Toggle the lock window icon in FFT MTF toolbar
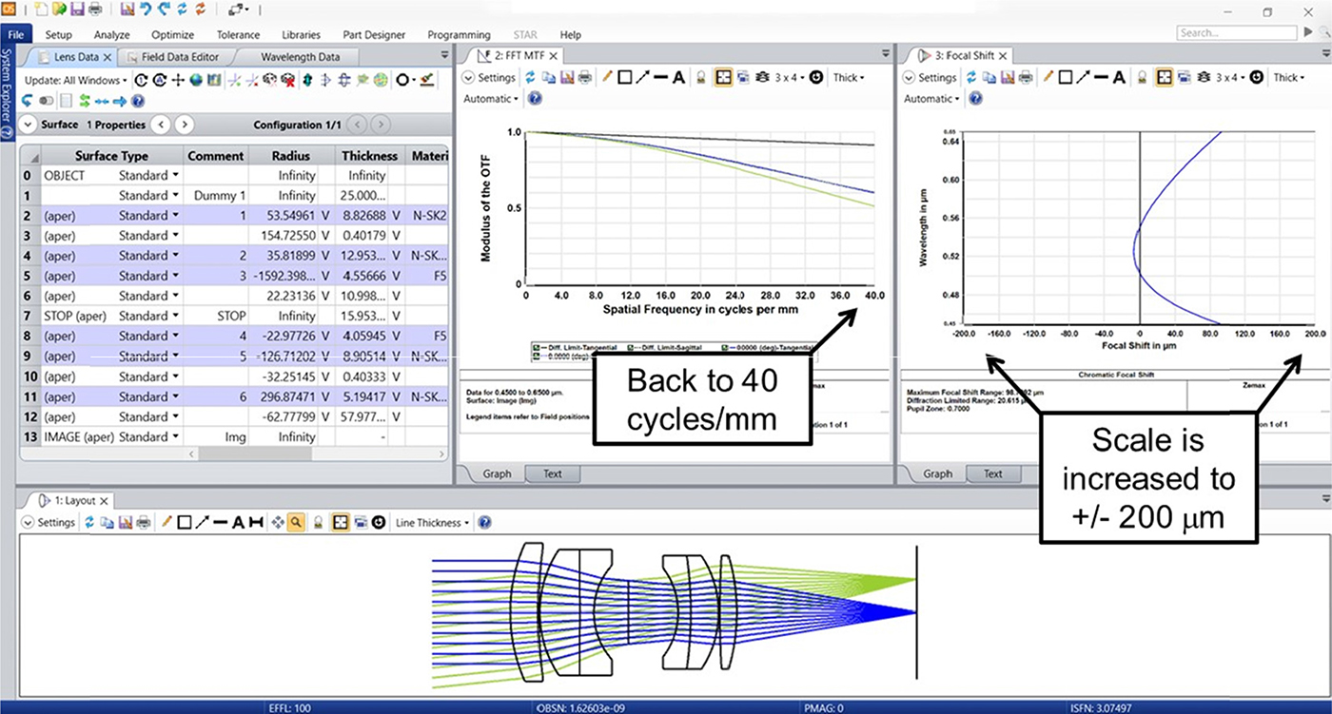1332x714 pixels. click(700, 78)
